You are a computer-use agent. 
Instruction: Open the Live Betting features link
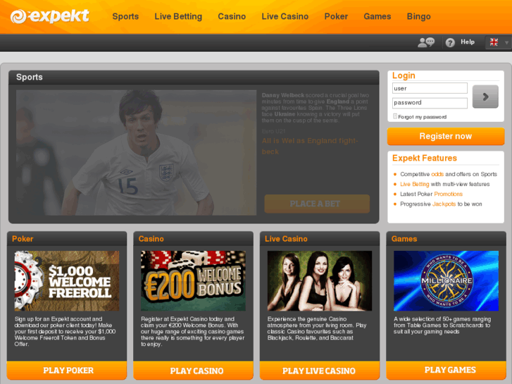pyautogui.click(x=415, y=184)
